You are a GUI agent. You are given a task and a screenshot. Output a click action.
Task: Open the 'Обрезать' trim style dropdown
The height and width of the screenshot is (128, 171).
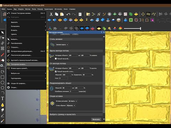71,105
